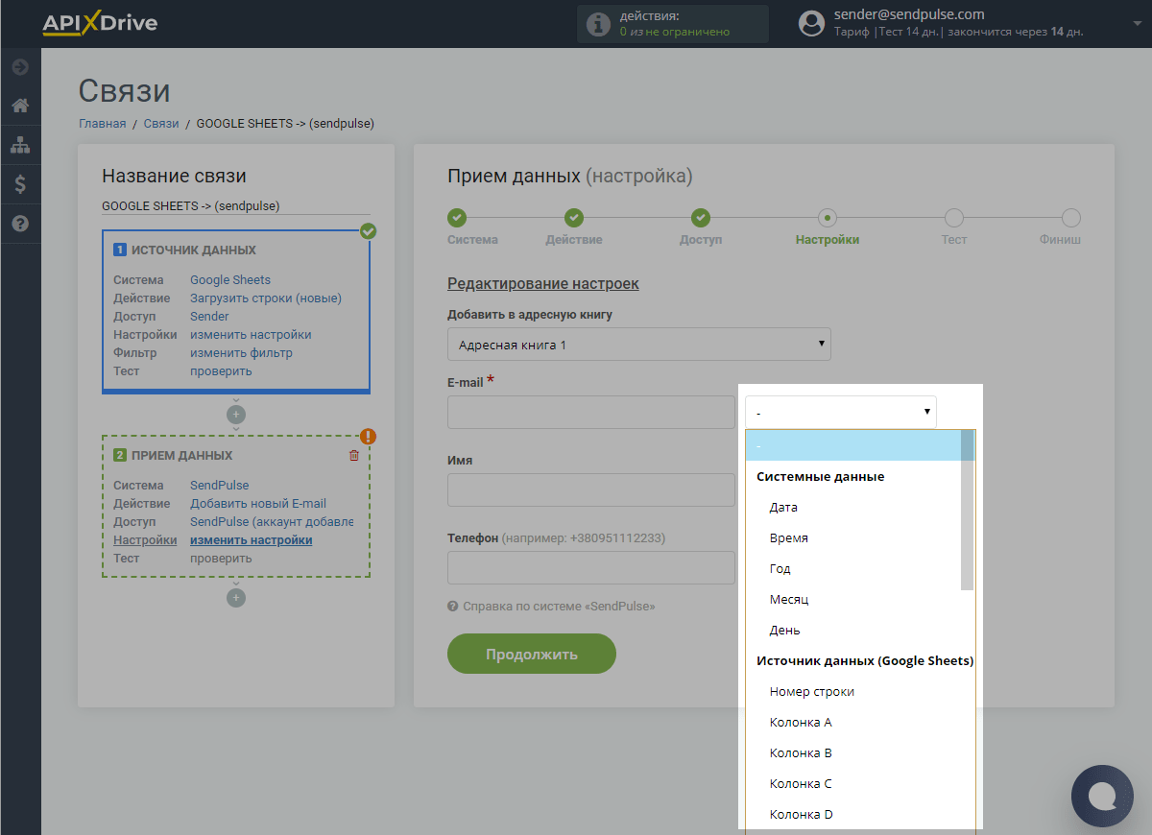This screenshot has width=1152, height=835.
Task: Click the orange warning badge on receiver block
Action: point(368,437)
